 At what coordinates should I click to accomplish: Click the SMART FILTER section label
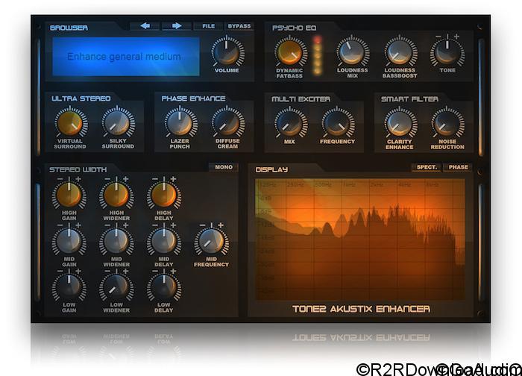[409, 99]
